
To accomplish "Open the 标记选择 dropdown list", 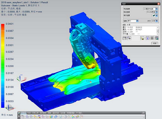I will (x=156, y=12).
